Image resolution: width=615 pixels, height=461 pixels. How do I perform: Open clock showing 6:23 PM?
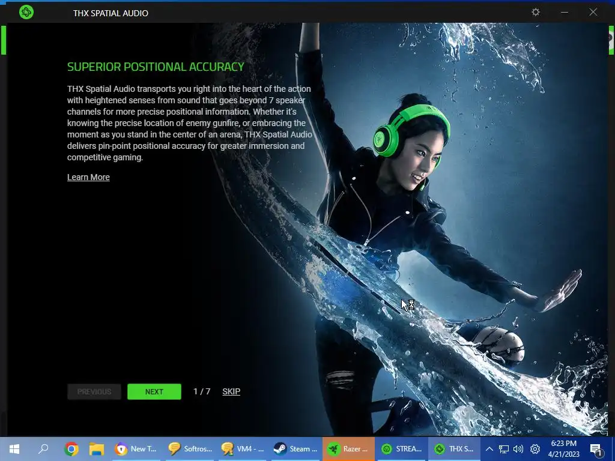click(563, 449)
